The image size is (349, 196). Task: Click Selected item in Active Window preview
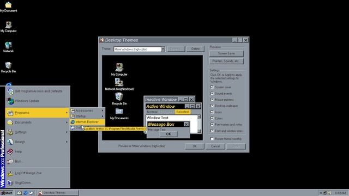[183, 112]
